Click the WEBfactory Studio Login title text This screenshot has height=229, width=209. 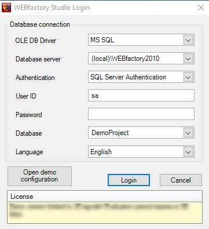click(52, 8)
